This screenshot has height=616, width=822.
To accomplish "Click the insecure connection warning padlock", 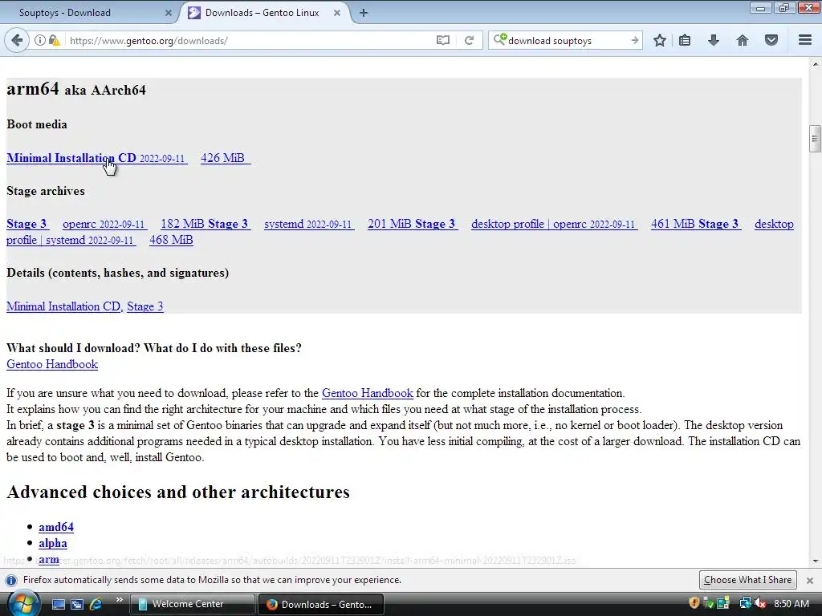I will coord(54,40).
